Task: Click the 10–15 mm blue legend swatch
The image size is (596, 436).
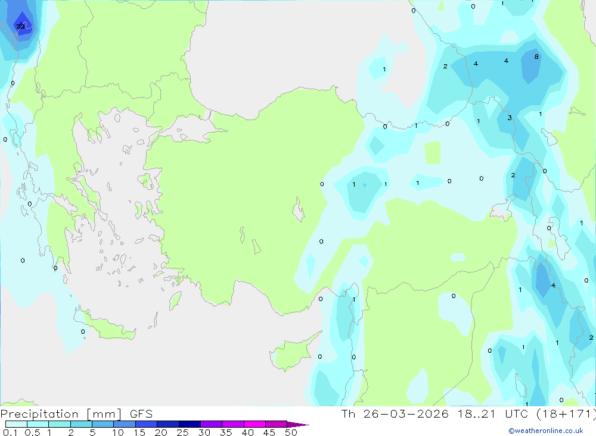Action: 125,424
